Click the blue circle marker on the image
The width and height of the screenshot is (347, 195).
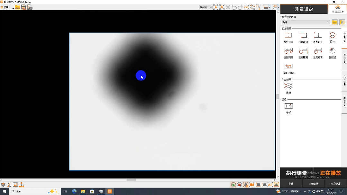141,75
